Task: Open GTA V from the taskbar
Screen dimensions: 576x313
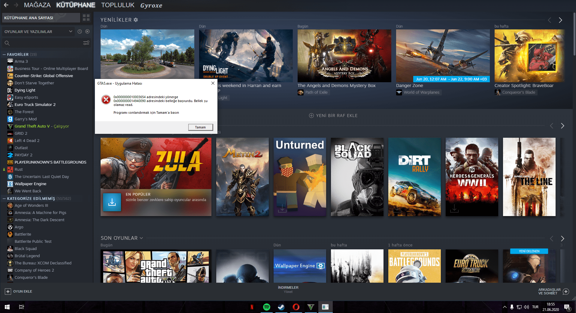Action: [311, 307]
